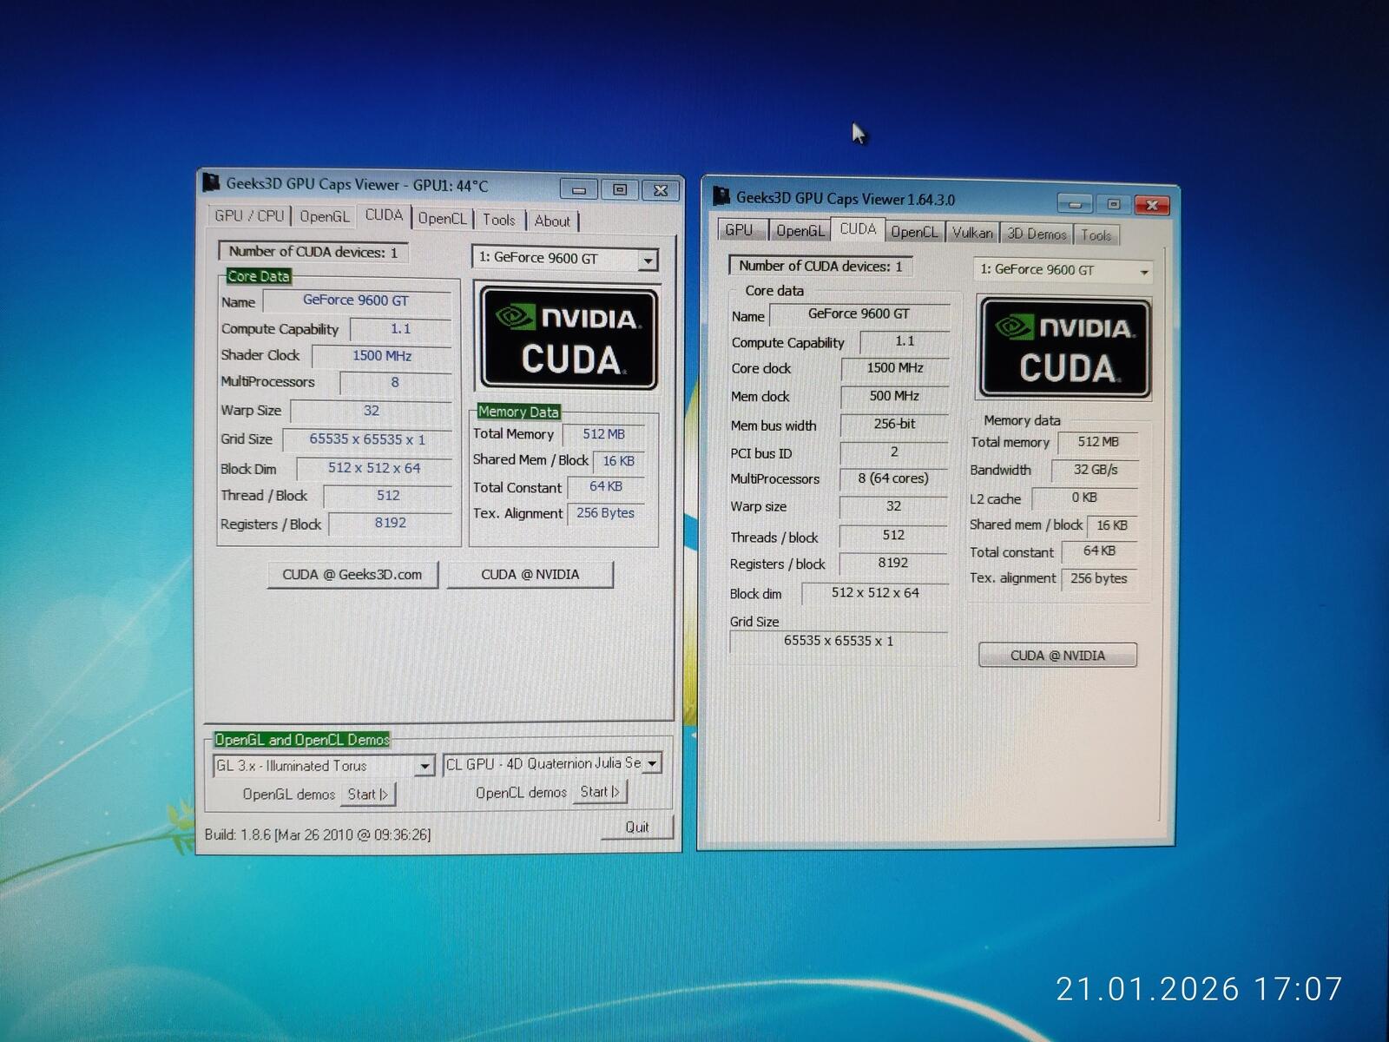1389x1042 pixels.
Task: Click the NVIDIA CUDA logo in GPU Caps Viewer 1.64.3.0
Action: point(1065,348)
